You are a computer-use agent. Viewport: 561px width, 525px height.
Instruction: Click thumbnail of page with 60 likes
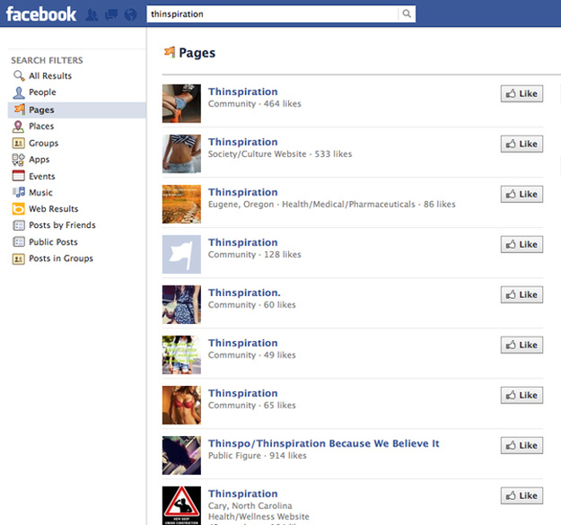pyautogui.click(x=181, y=304)
